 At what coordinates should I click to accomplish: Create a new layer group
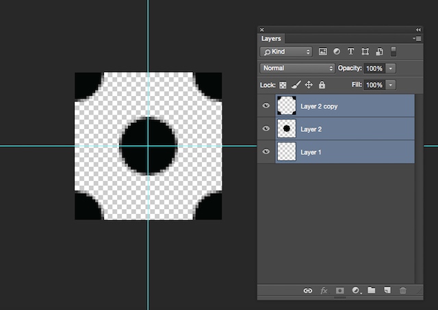372,291
